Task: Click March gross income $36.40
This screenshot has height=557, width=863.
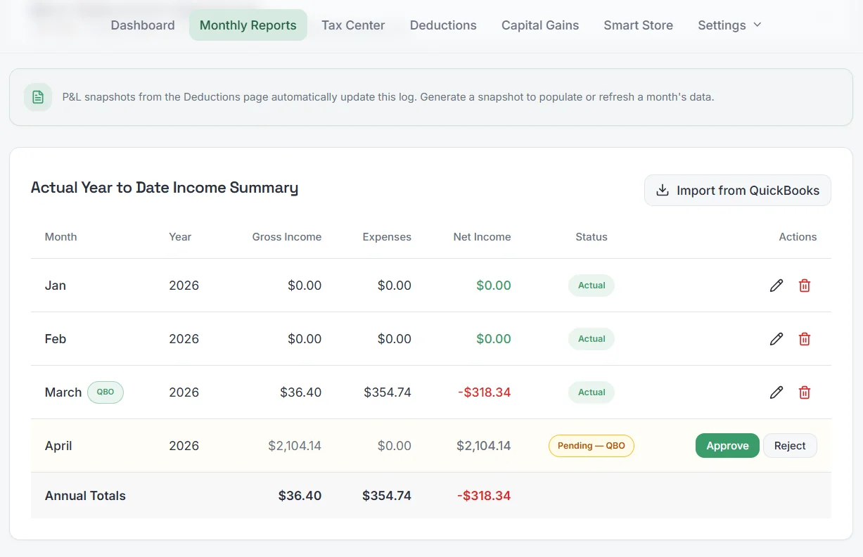Action: tap(300, 392)
